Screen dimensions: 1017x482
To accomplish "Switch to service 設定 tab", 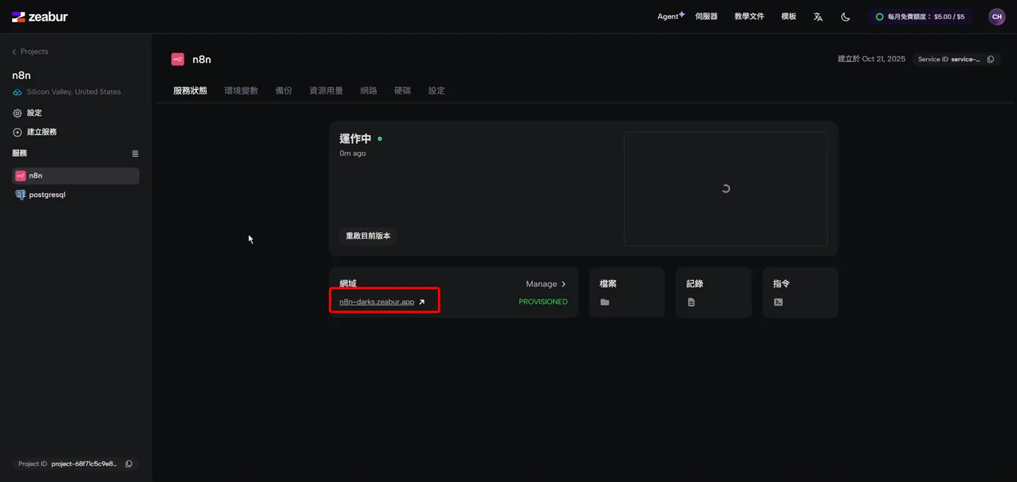I will click(x=436, y=91).
